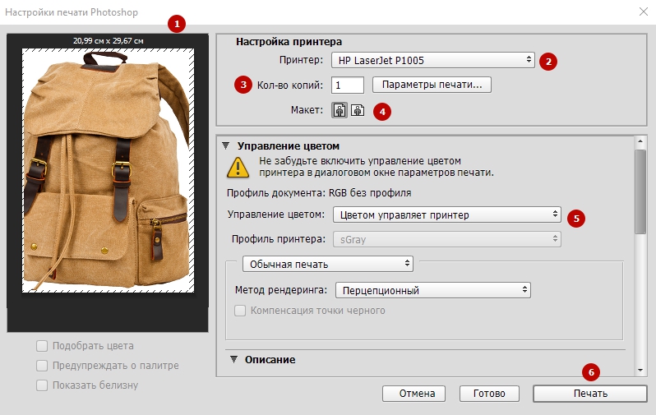
Task: Click the "Готово" button
Action: (489, 394)
